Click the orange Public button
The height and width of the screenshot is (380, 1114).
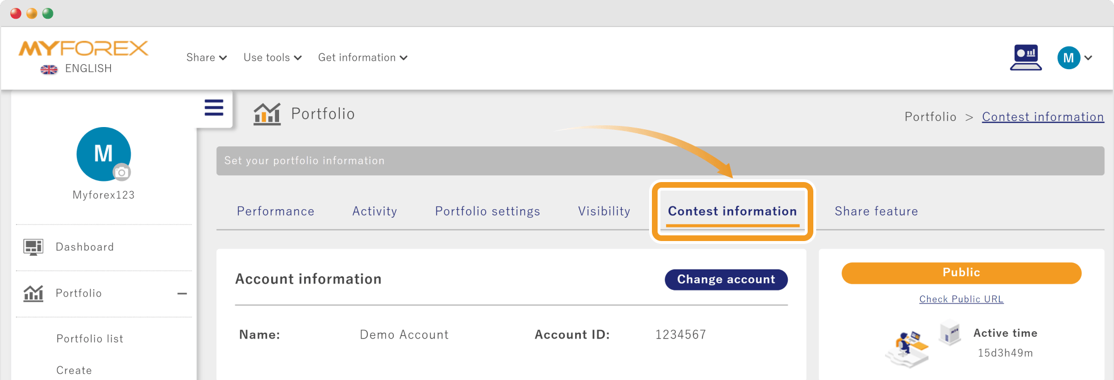pyautogui.click(x=961, y=273)
